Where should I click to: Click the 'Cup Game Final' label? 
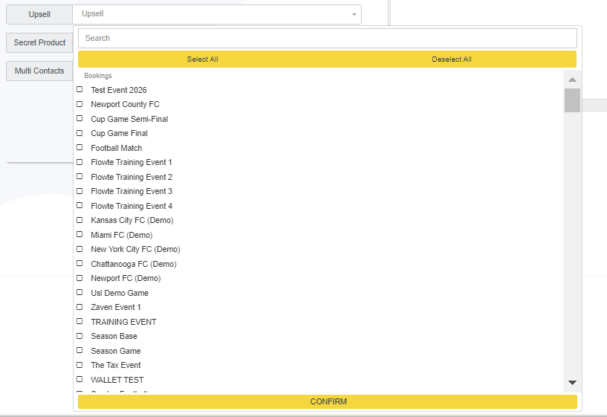tap(119, 133)
